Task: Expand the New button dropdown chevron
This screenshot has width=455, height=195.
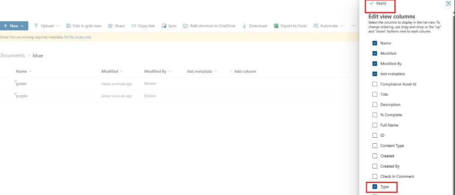Action: coord(22,26)
